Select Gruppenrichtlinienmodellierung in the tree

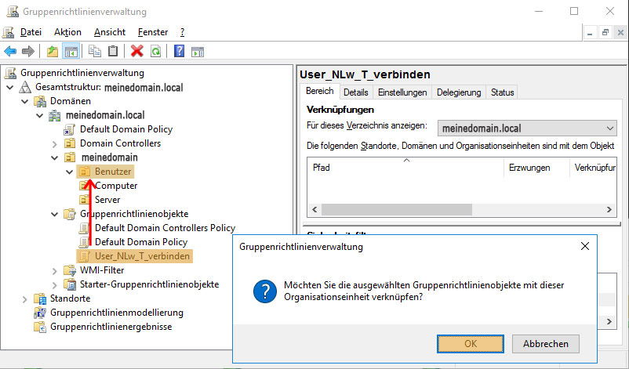[116, 313]
